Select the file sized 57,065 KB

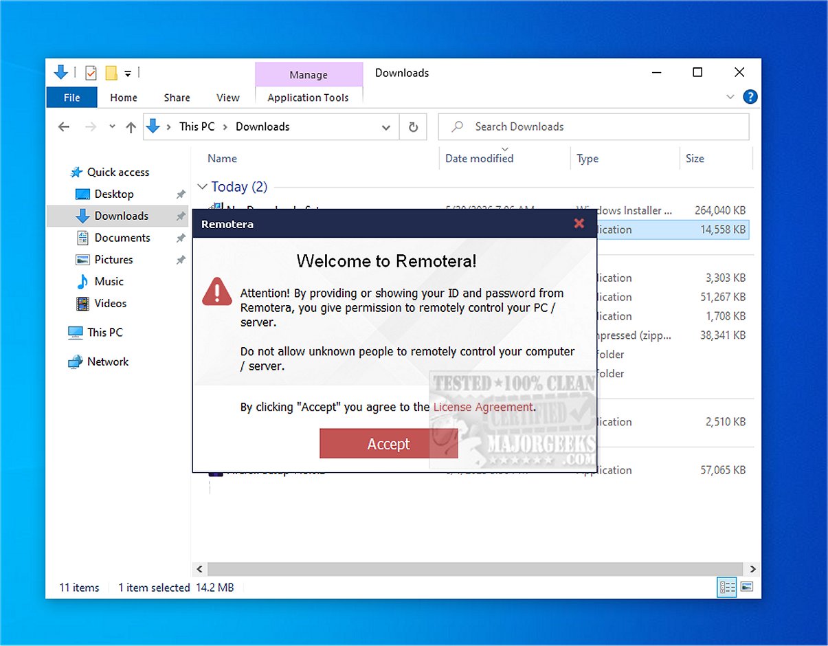point(723,470)
